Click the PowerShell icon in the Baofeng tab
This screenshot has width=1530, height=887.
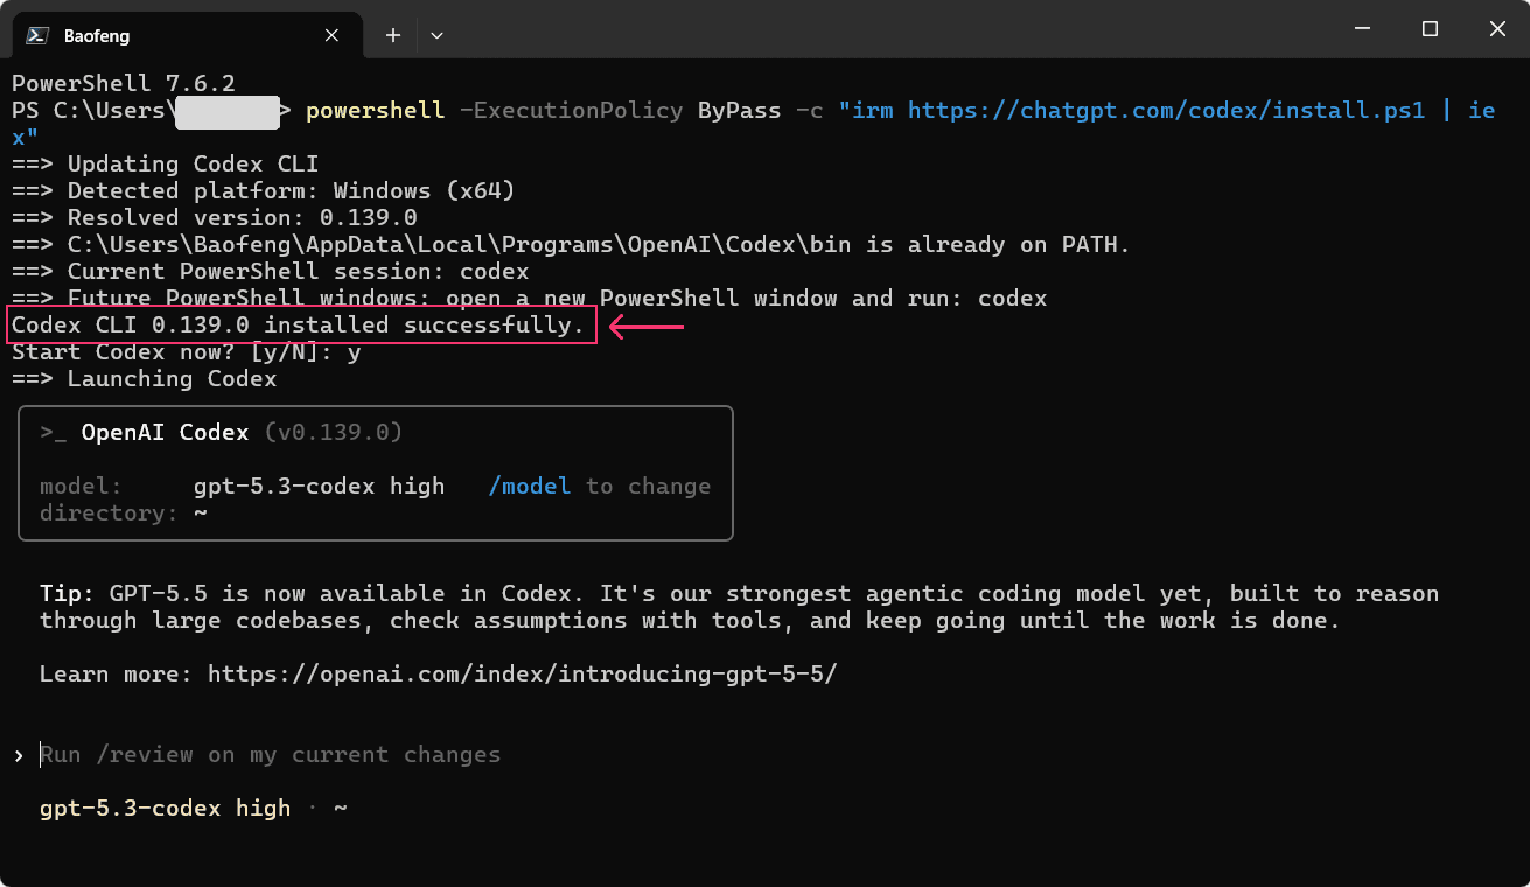pos(37,35)
